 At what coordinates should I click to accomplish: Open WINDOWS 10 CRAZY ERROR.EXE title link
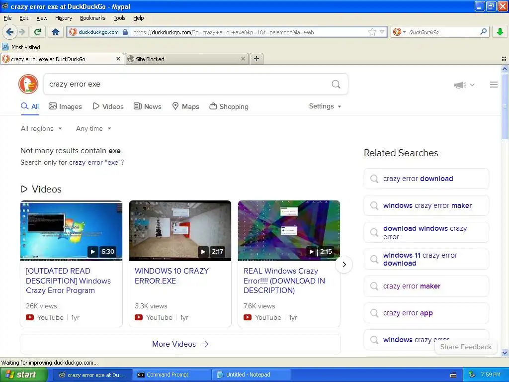pos(171,276)
